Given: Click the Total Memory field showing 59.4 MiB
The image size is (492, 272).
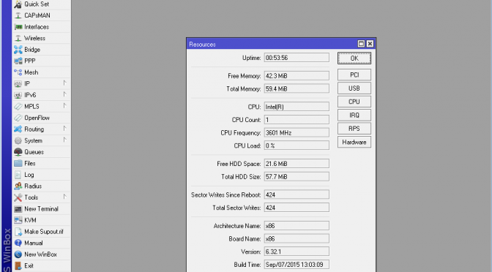Looking at the screenshot, I should click(x=297, y=89).
